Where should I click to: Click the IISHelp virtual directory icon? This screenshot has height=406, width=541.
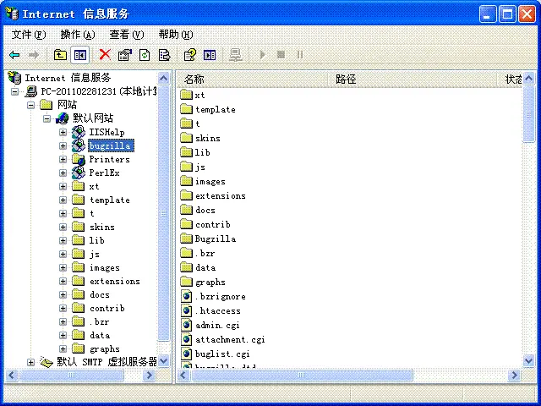pos(79,132)
